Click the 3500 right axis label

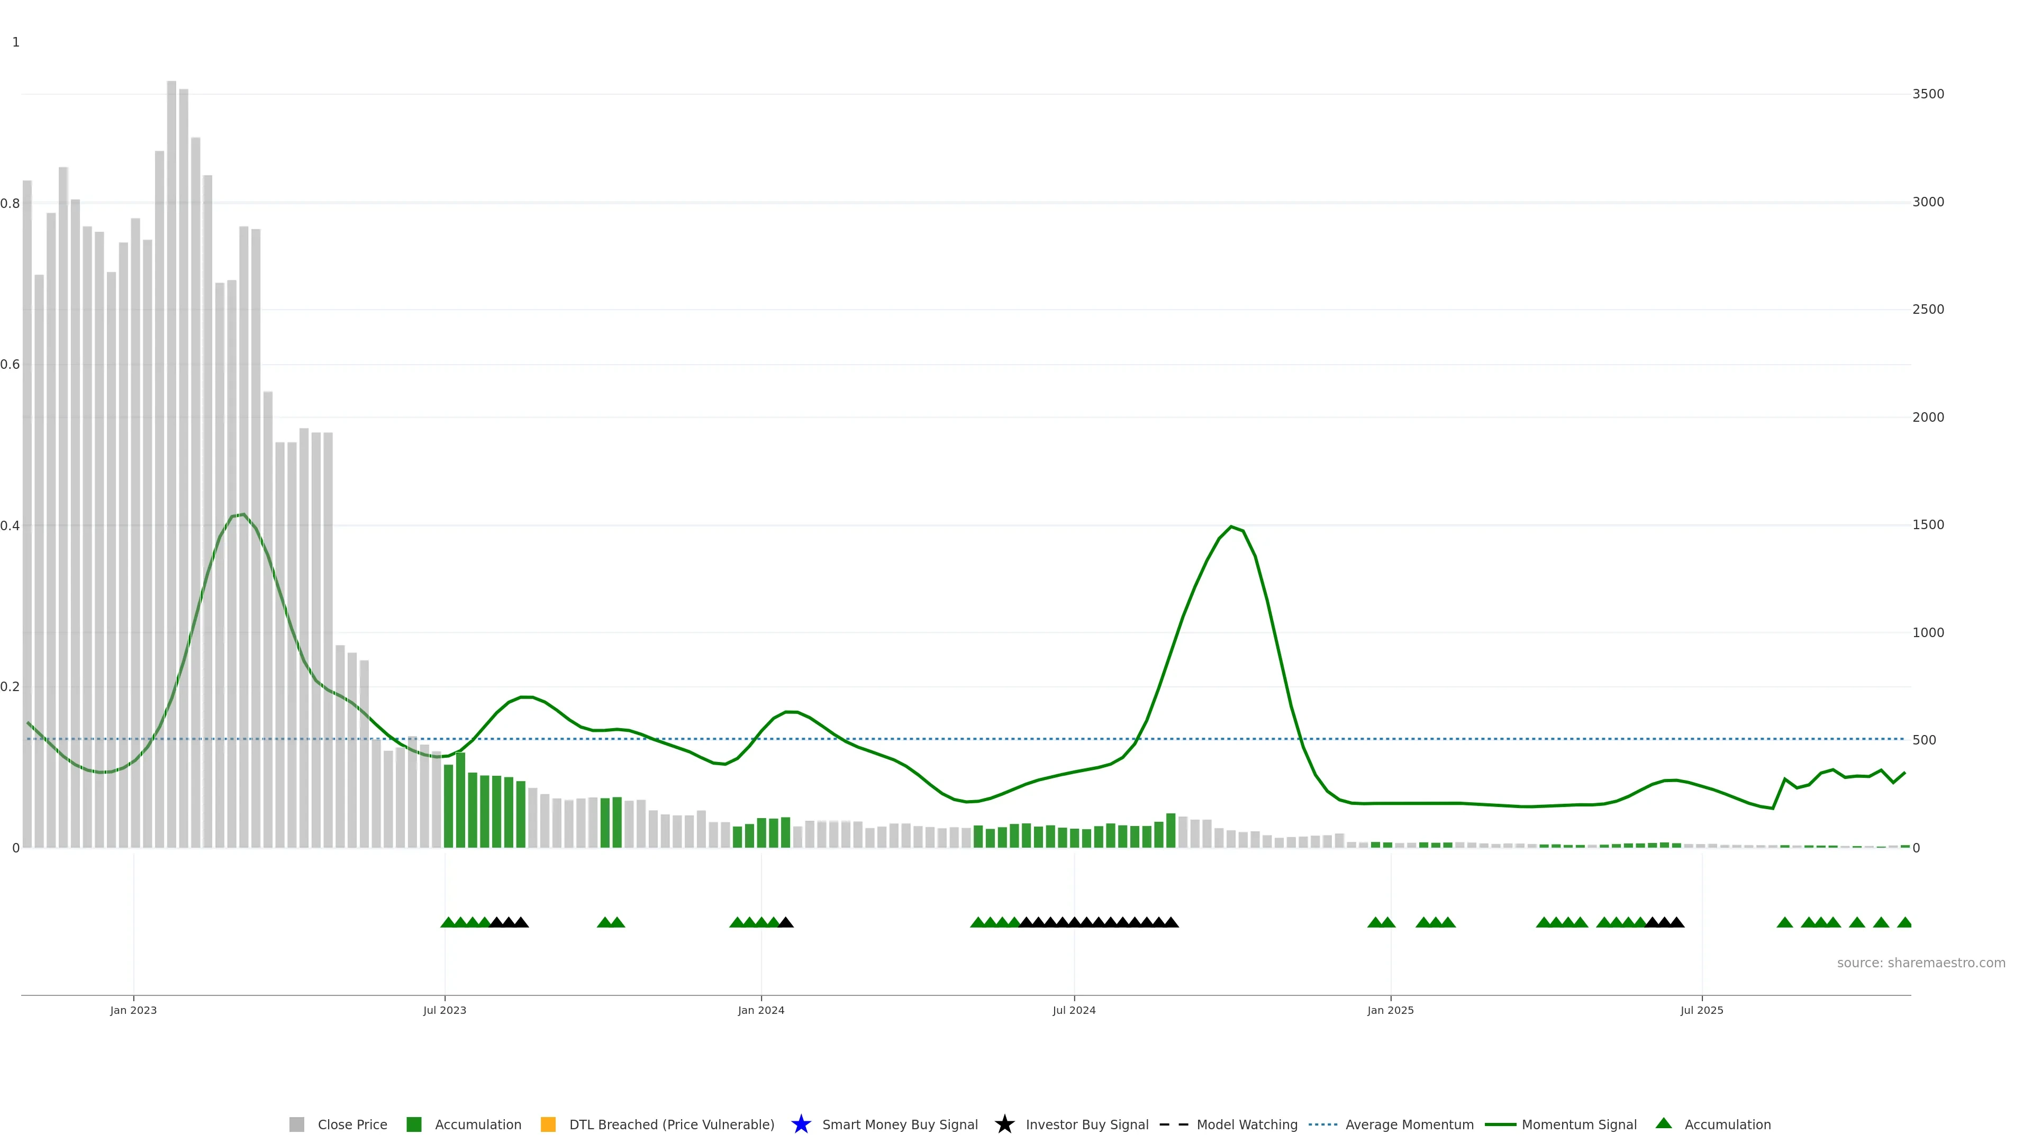click(1928, 94)
